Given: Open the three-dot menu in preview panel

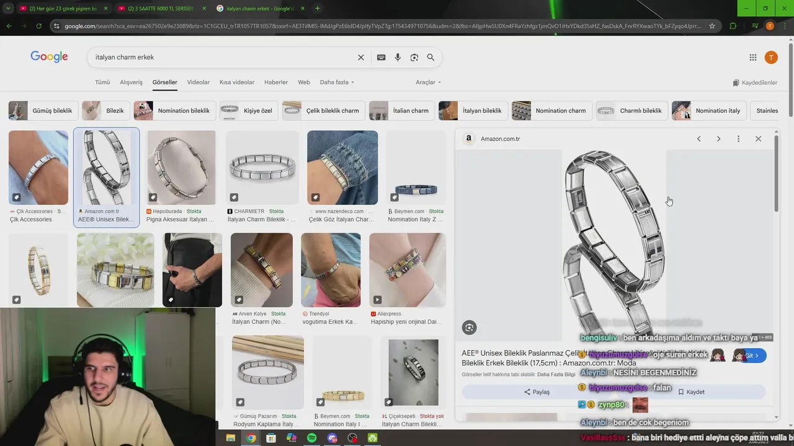Looking at the screenshot, I should tap(738, 139).
